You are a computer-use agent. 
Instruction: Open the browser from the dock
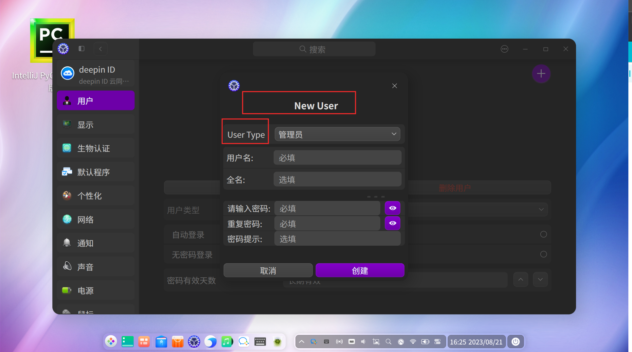pyautogui.click(x=210, y=342)
